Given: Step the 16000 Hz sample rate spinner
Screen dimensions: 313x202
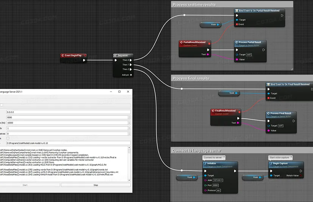Looking at the screenshot, I should [x=129, y=123].
